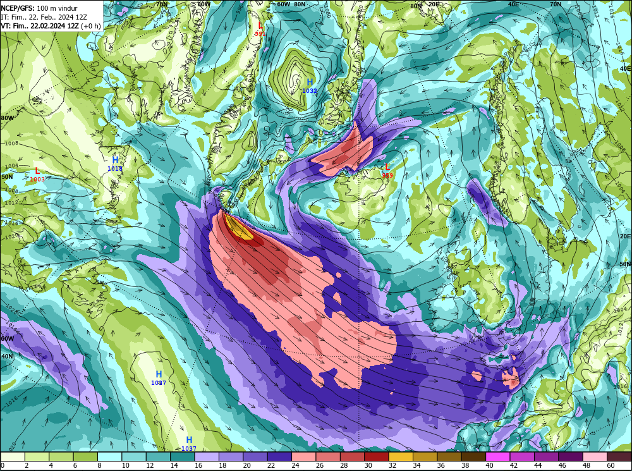Click the L 959 low pressure marker
Screen dimensions: 632x471
click(387, 171)
